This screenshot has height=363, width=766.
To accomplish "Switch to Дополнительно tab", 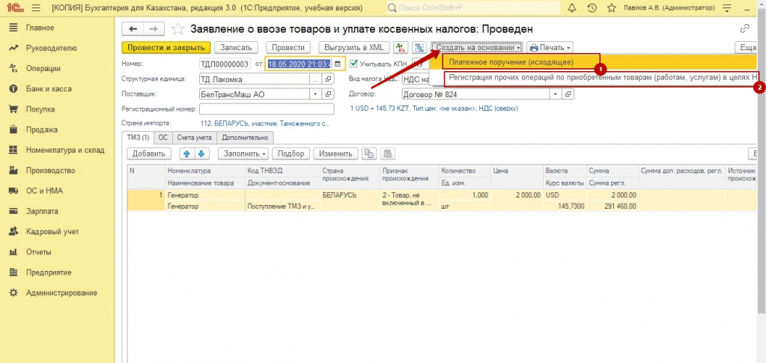I will (246, 138).
